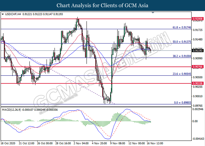
Task: Click the chart shift marker triangle
Action: pos(153,13)
